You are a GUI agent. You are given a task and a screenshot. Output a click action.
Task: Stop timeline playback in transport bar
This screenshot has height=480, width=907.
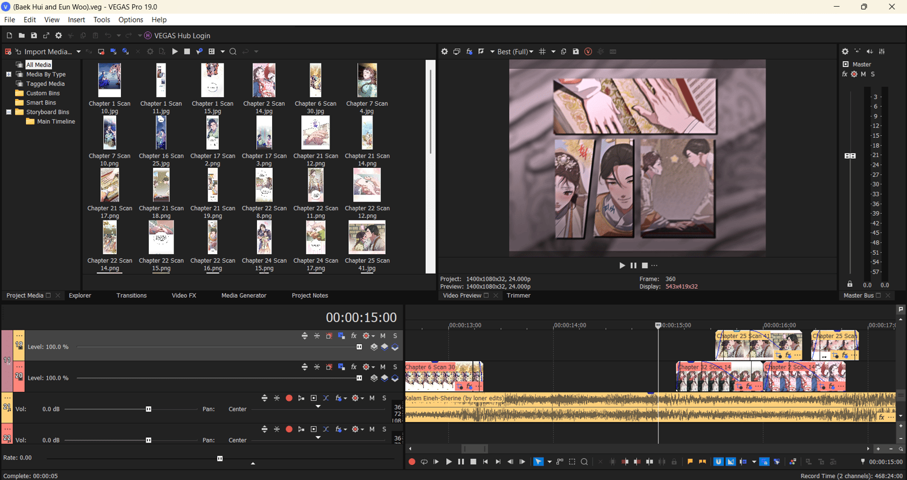coord(473,462)
